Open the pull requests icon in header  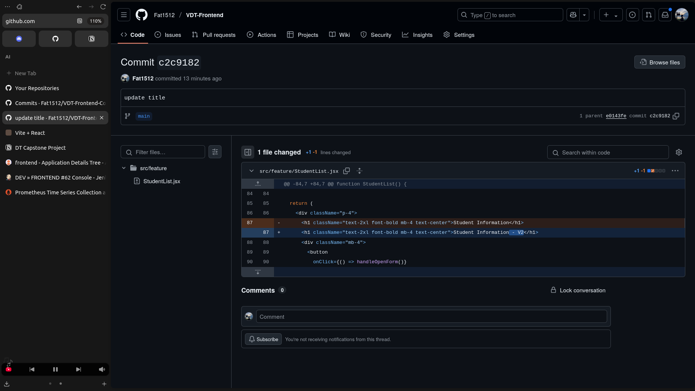[648, 15]
